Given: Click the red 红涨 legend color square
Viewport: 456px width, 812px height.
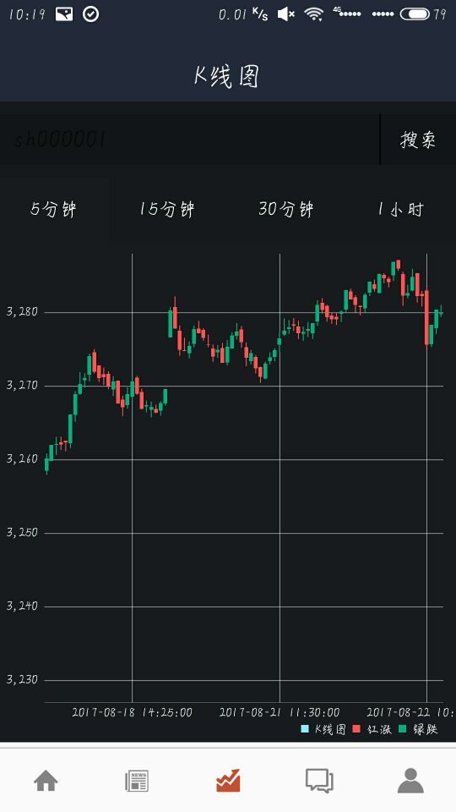Looking at the screenshot, I should pos(356,729).
